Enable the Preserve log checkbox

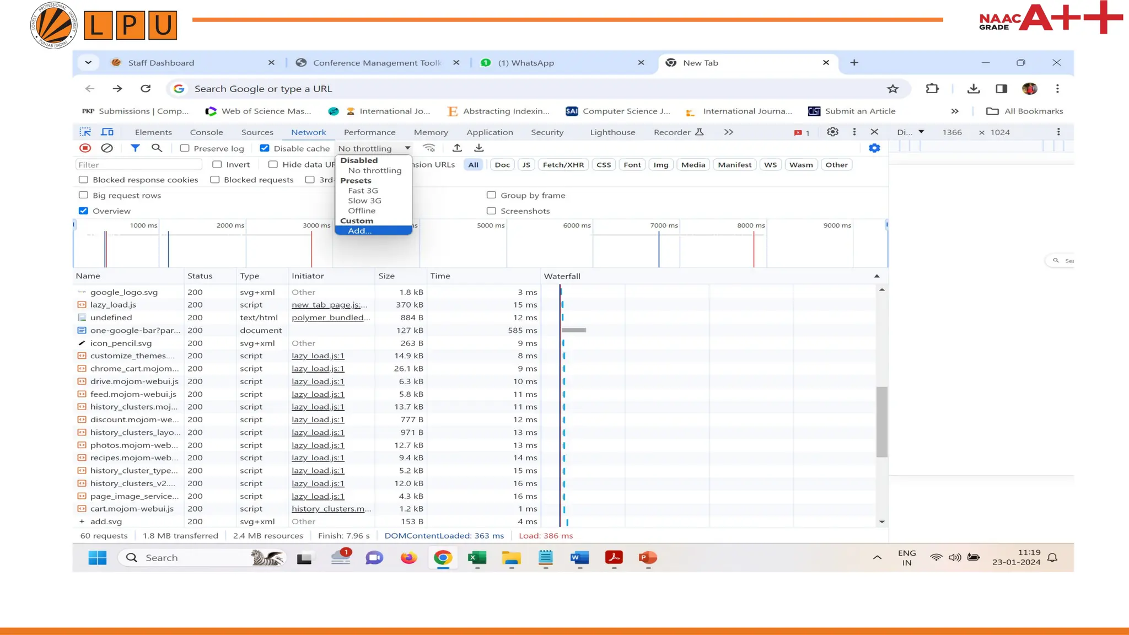tap(185, 148)
